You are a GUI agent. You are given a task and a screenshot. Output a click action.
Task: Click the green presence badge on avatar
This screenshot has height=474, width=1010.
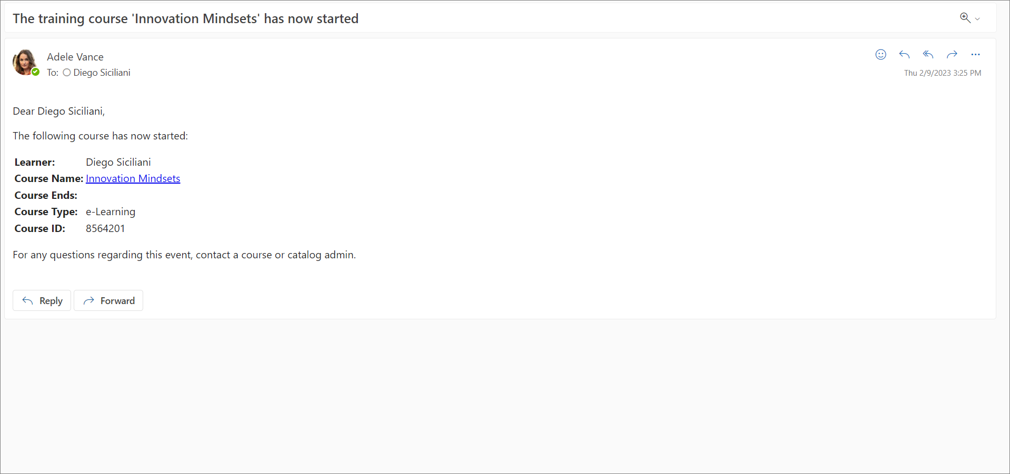[35, 72]
